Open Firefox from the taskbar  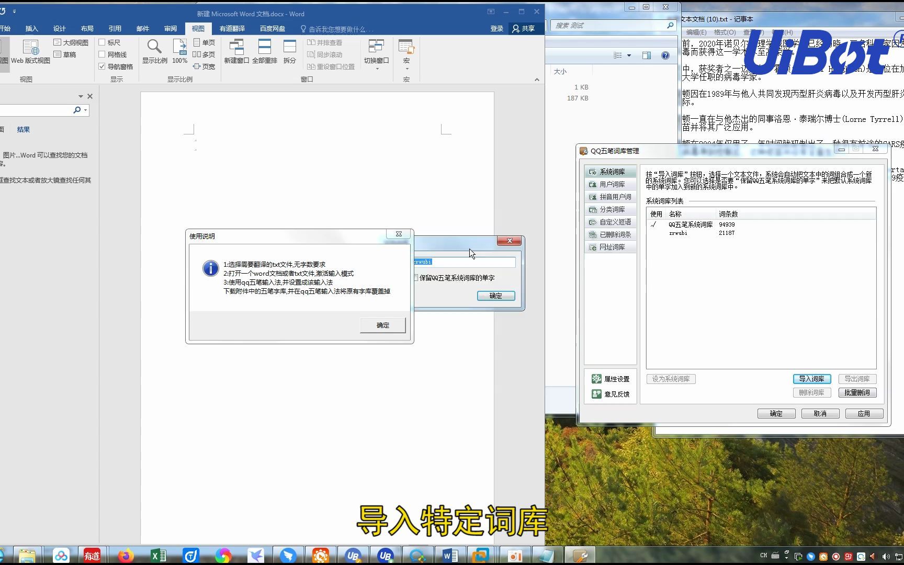pyautogui.click(x=126, y=556)
